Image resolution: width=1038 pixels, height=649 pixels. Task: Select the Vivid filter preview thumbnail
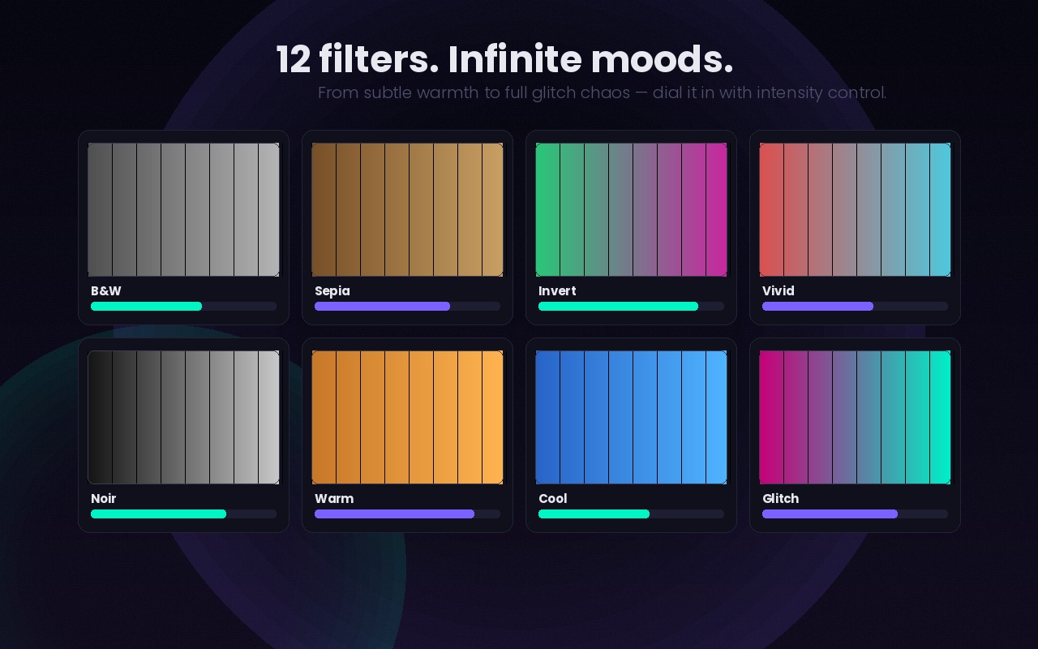855,210
